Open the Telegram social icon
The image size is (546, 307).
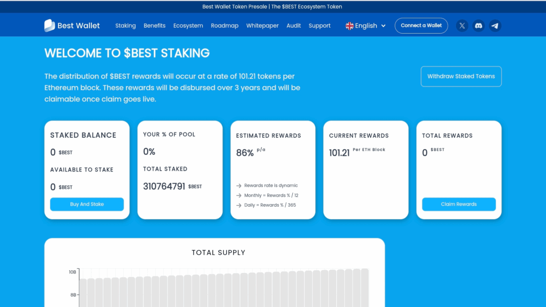pos(495,26)
